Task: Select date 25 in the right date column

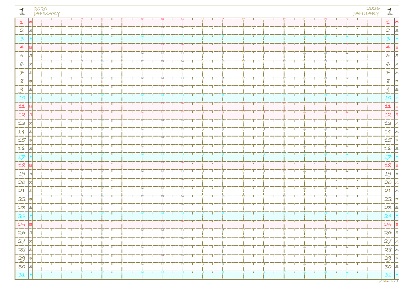Action: 388,225
